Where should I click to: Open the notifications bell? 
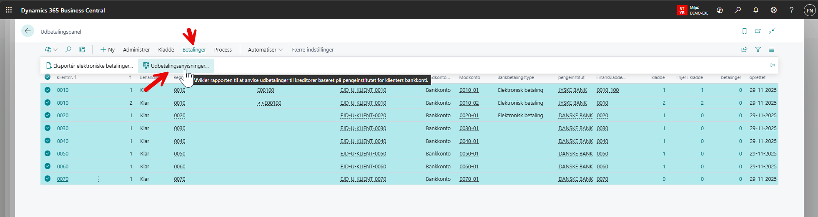755,10
